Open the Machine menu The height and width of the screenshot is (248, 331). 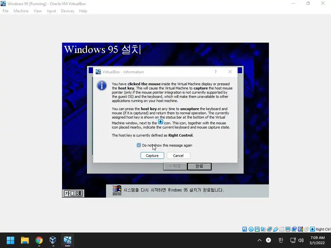(x=21, y=11)
